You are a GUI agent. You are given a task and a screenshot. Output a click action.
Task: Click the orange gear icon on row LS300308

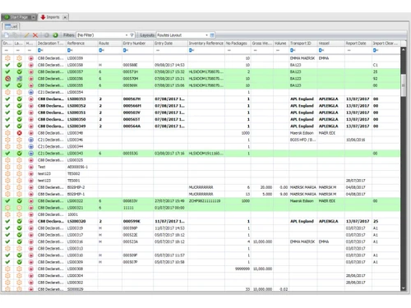(7, 269)
